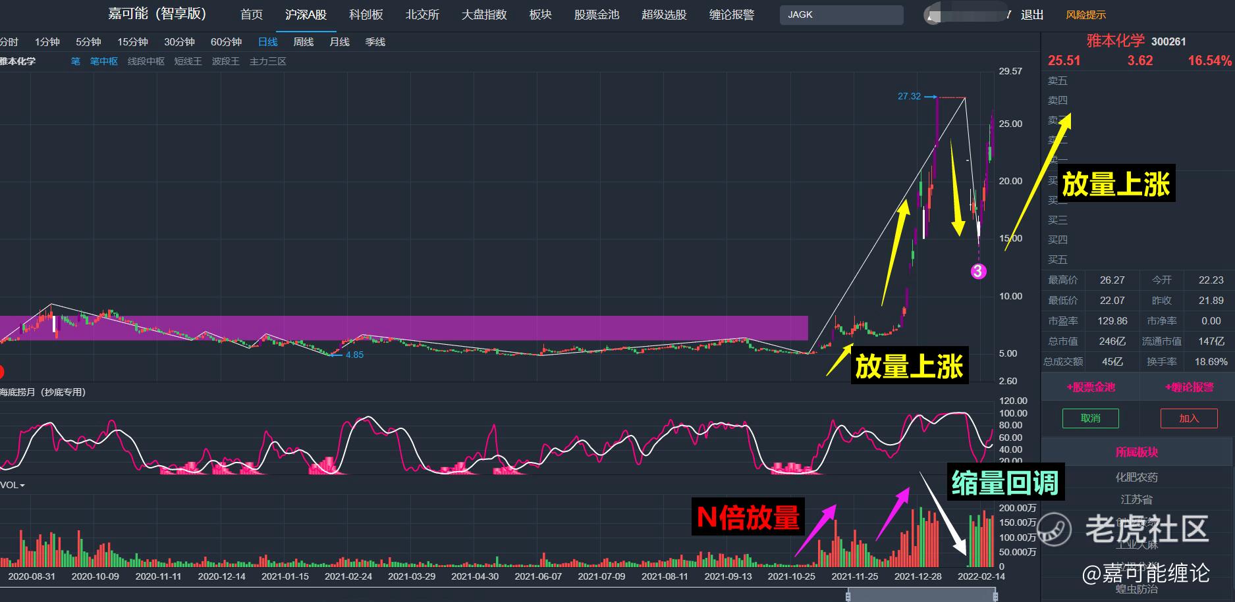This screenshot has height=602, width=1235.
Task: Enable the 波段王 indicator
Action: coord(226,61)
